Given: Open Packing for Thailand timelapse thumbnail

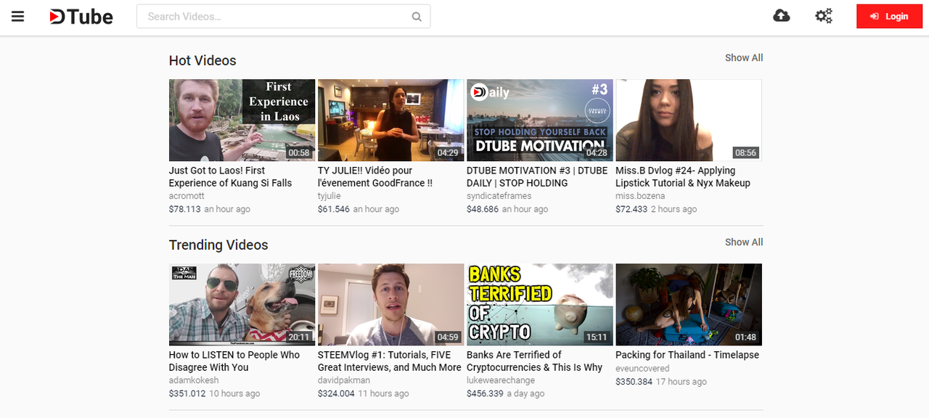Looking at the screenshot, I should point(688,305).
